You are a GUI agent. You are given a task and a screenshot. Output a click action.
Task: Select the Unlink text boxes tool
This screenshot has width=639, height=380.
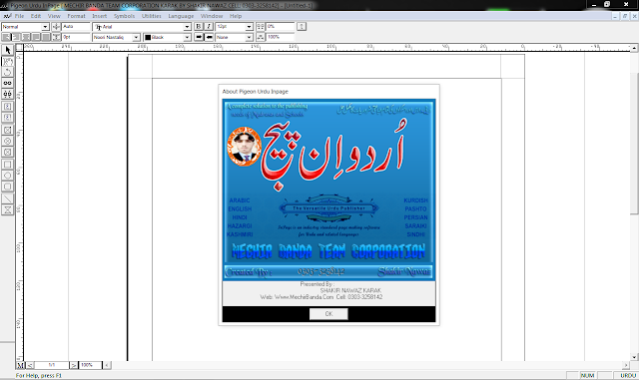coord(7,94)
